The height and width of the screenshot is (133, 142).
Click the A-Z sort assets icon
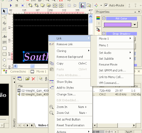(46, 79)
